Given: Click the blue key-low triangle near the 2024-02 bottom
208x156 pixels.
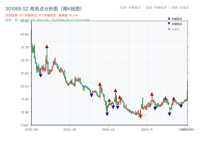Looking at the screenshot, I should (107, 114).
